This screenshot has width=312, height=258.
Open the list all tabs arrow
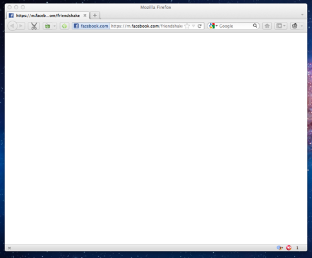click(x=302, y=15)
